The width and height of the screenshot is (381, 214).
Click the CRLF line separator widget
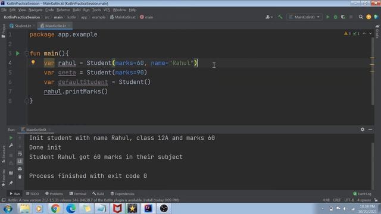click(x=337, y=200)
